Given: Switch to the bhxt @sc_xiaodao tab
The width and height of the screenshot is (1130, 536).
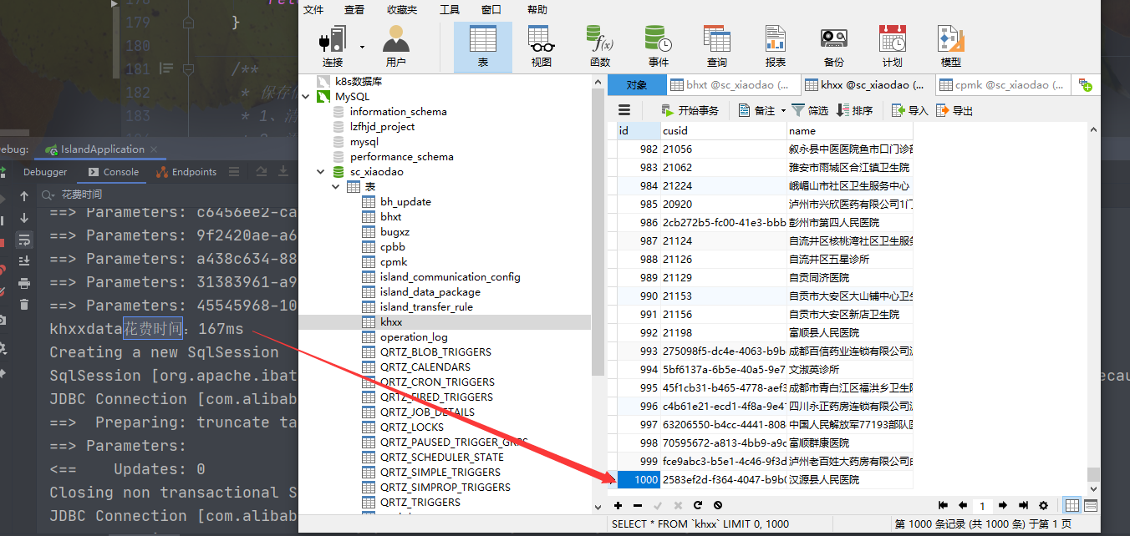Looking at the screenshot, I should (732, 84).
